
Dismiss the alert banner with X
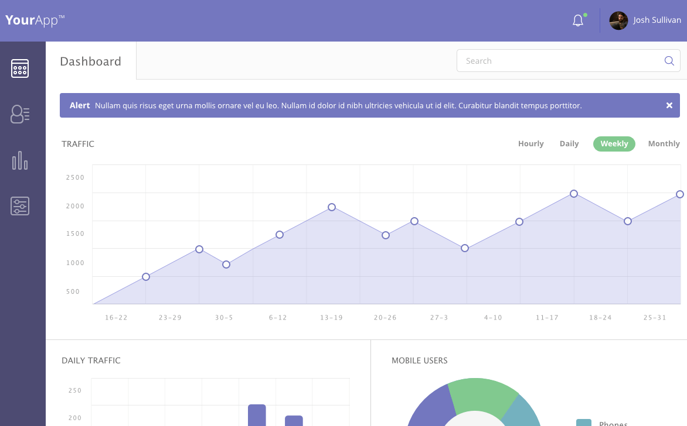(x=669, y=105)
